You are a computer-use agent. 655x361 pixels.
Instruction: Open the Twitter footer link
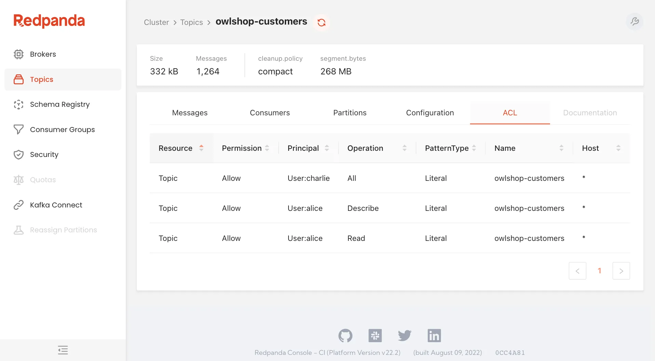point(405,336)
